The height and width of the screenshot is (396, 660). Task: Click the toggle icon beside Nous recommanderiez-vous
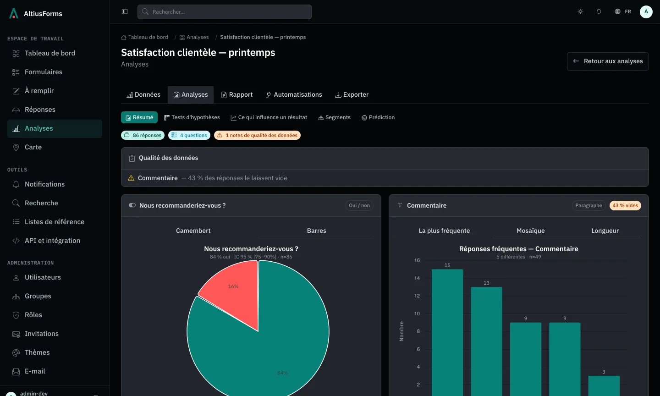pos(132,205)
